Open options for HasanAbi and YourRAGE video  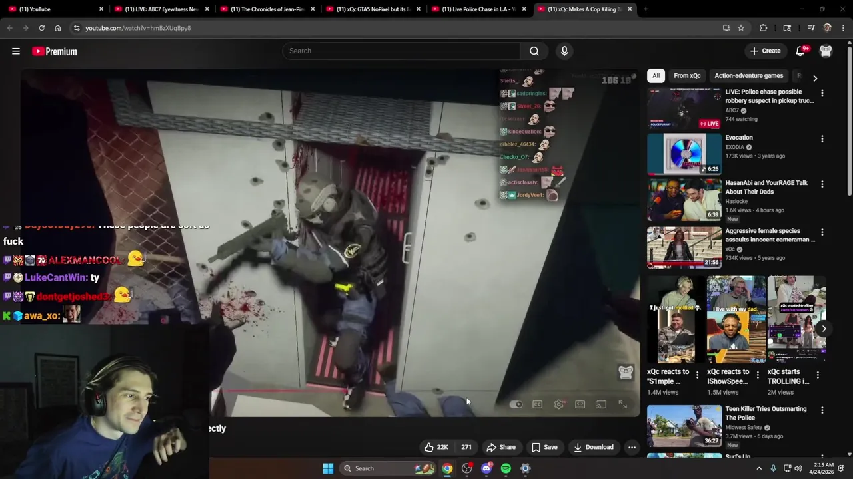(x=822, y=184)
